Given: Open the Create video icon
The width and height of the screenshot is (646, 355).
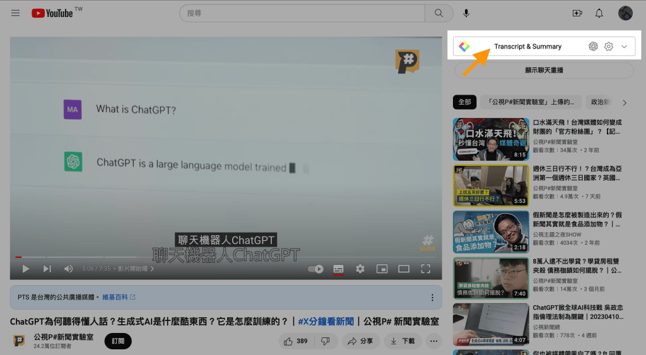Looking at the screenshot, I should (577, 13).
